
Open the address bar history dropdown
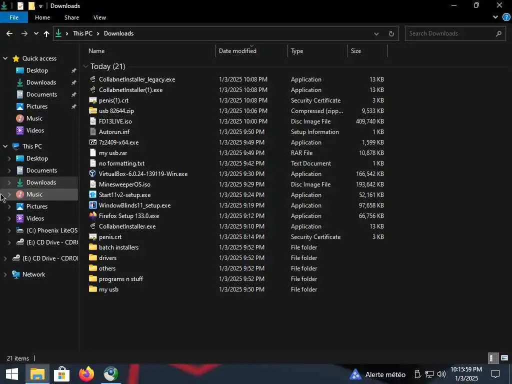(376, 33)
